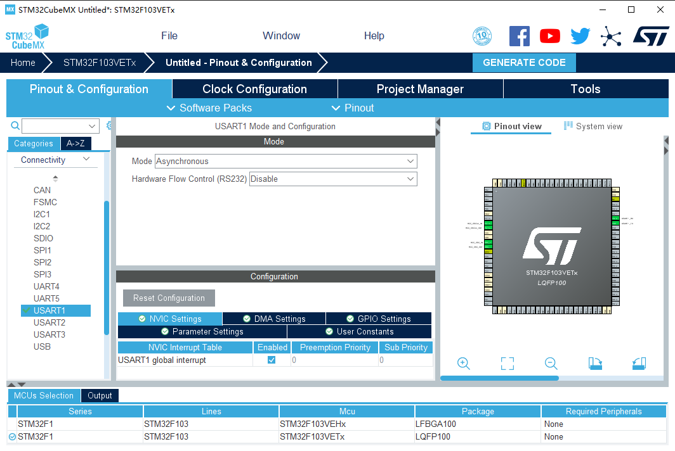The image size is (675, 451).
Task: Open the categories settings gear icon
Action: 109,125
